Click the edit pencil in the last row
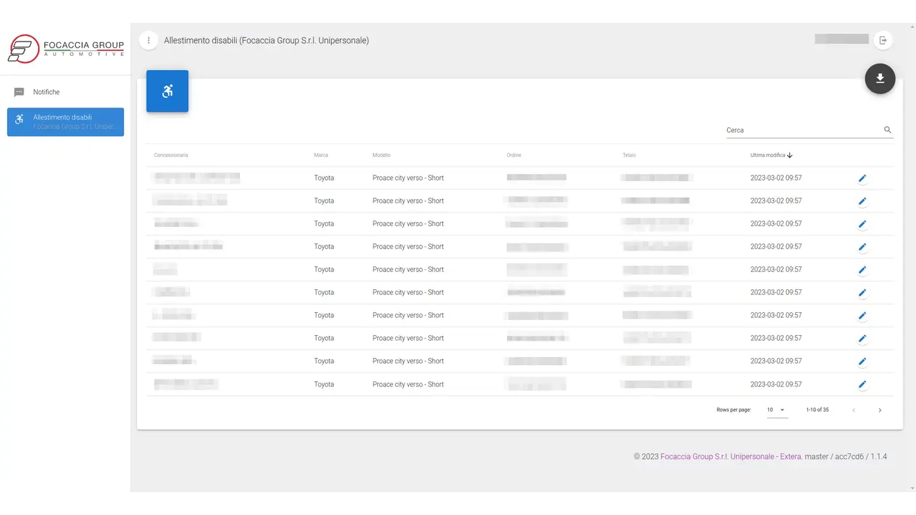The height and width of the screenshot is (515, 916). coord(862,385)
